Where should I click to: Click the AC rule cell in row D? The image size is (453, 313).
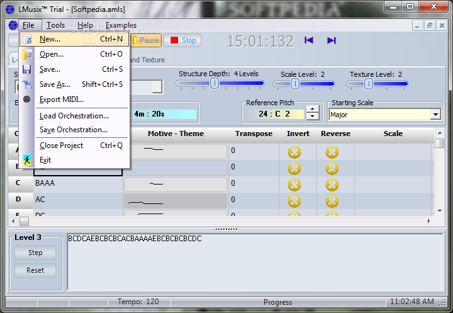[78, 200]
